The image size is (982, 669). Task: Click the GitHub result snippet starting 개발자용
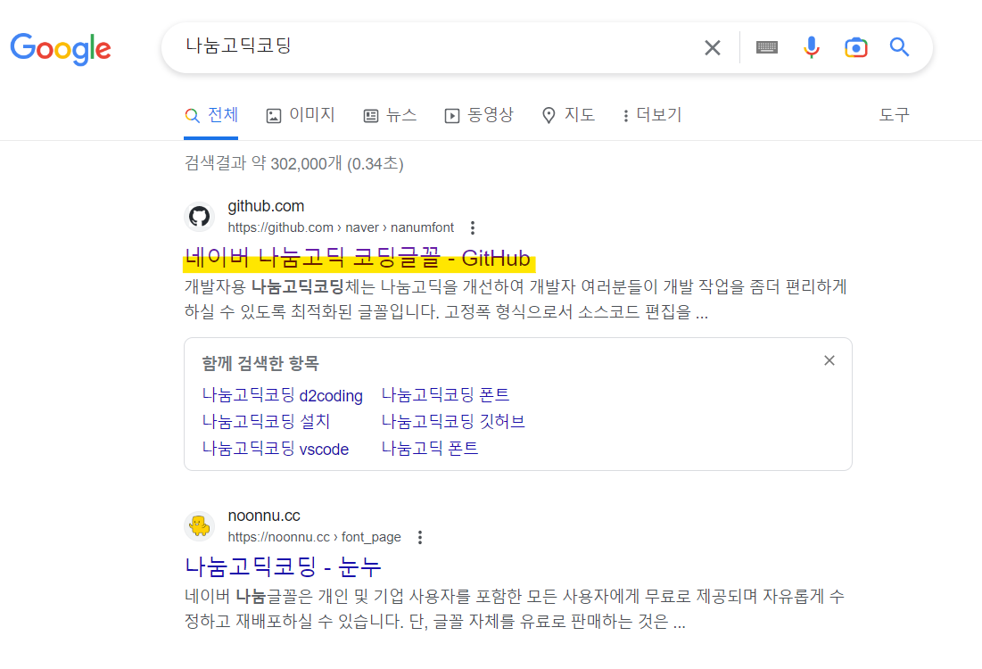pyautogui.click(x=516, y=300)
